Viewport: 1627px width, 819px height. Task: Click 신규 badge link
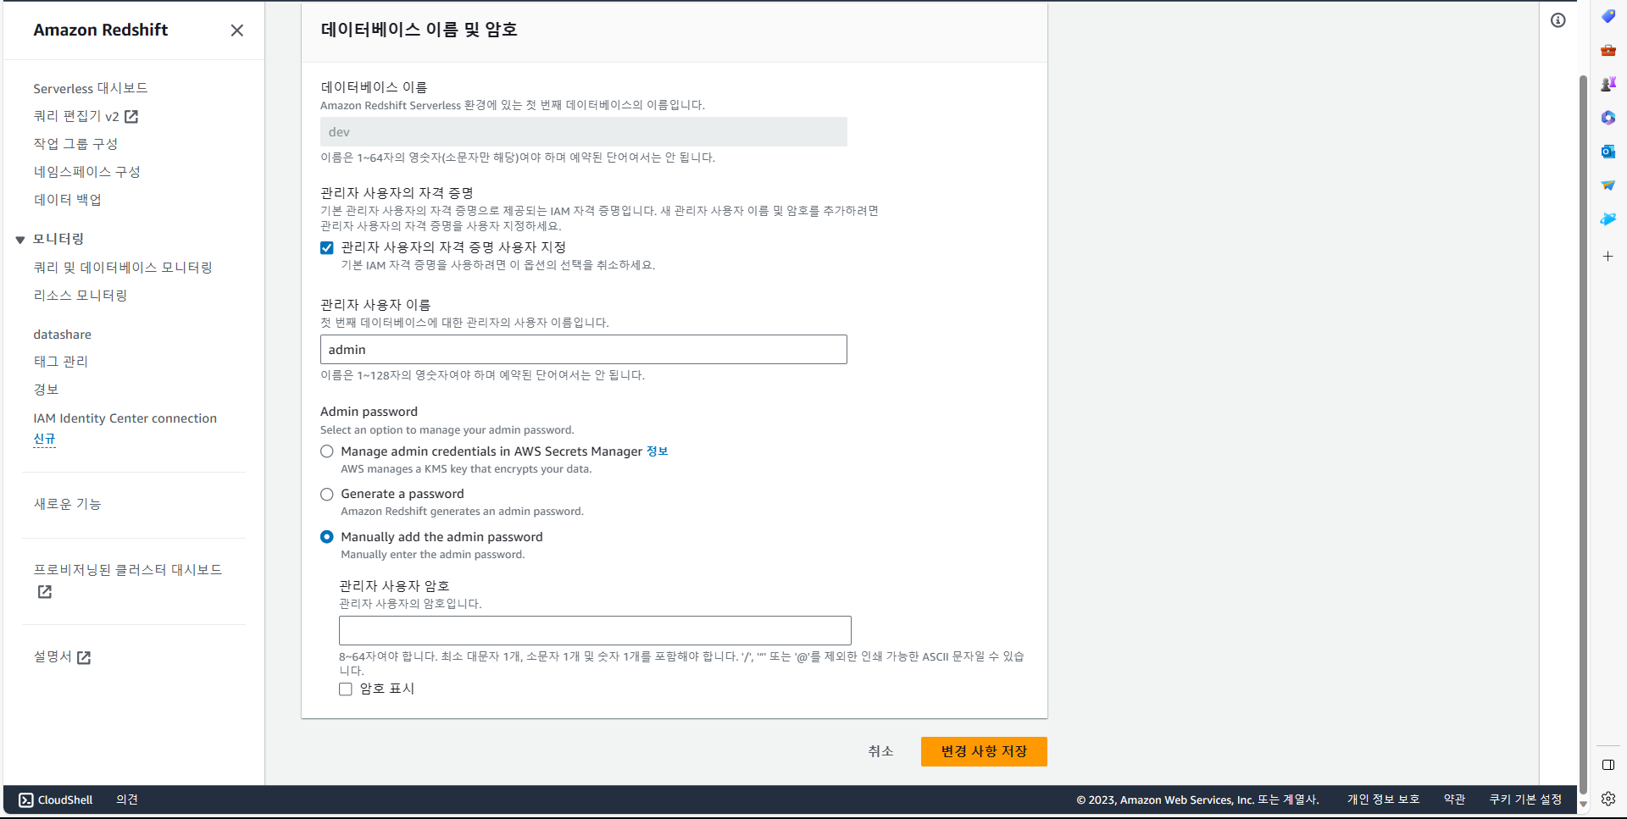[44, 440]
